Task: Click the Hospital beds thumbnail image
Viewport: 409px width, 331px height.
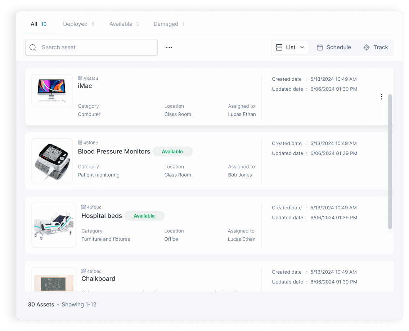Action: click(53, 225)
